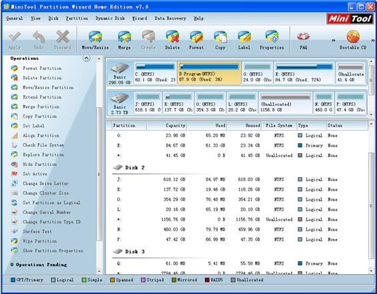Select E: NTFS partition block in disk map
The height and width of the screenshot is (294, 377).
304,73
